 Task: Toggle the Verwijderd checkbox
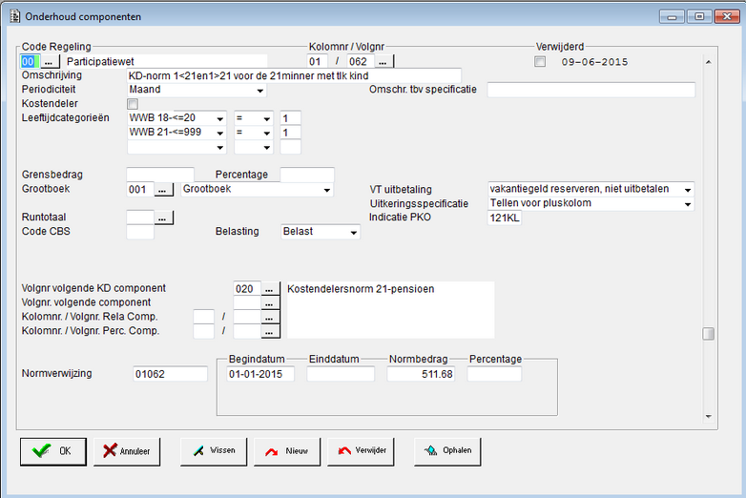(x=540, y=61)
